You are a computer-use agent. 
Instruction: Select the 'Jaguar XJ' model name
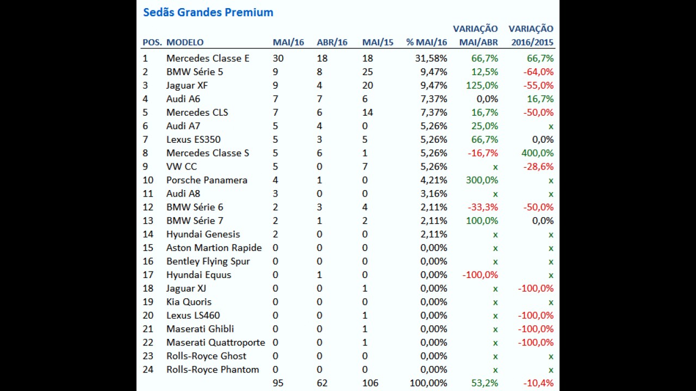coord(187,288)
